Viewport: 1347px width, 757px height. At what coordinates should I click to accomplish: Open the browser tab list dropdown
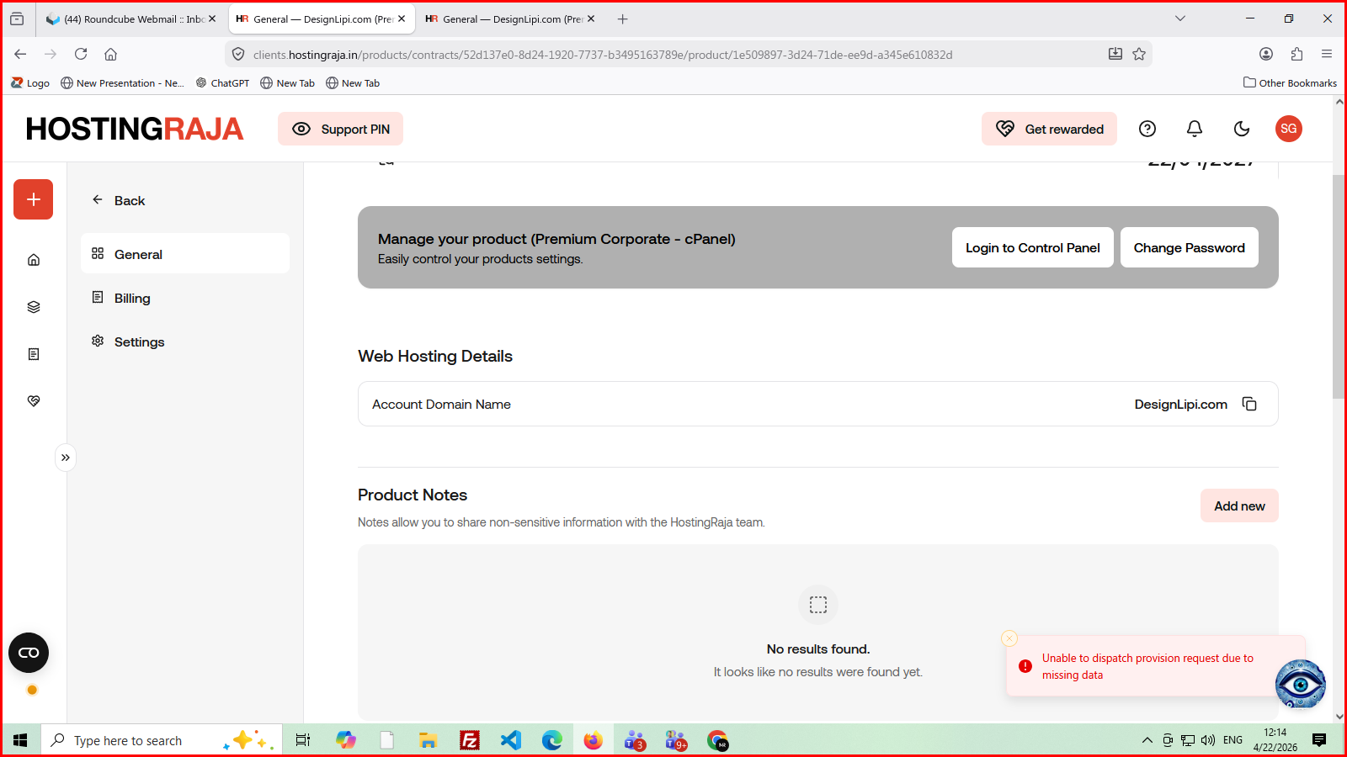pos(1179,19)
